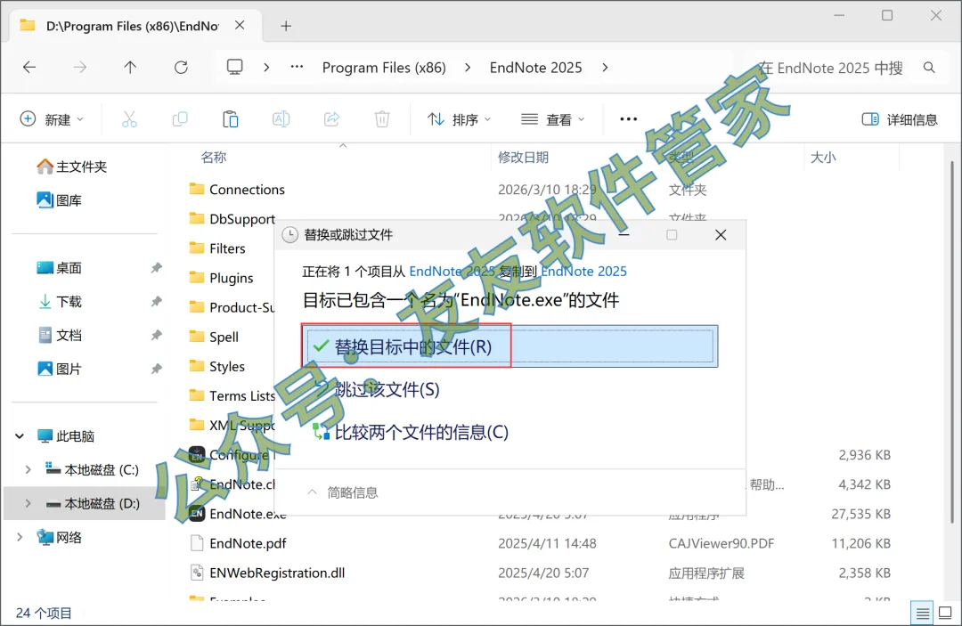Select the EndNote.pdf file
This screenshot has width=962, height=626.
click(238, 543)
